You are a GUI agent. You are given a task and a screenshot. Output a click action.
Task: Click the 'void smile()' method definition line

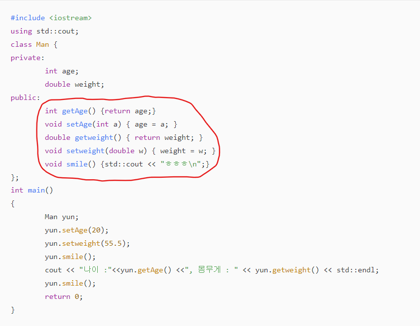[x=127, y=164]
